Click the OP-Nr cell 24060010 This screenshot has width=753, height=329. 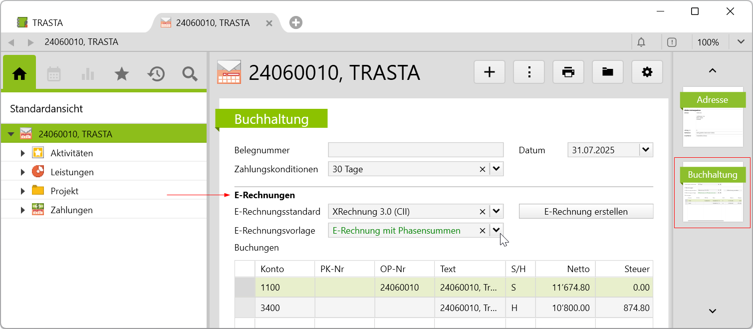[405, 288]
